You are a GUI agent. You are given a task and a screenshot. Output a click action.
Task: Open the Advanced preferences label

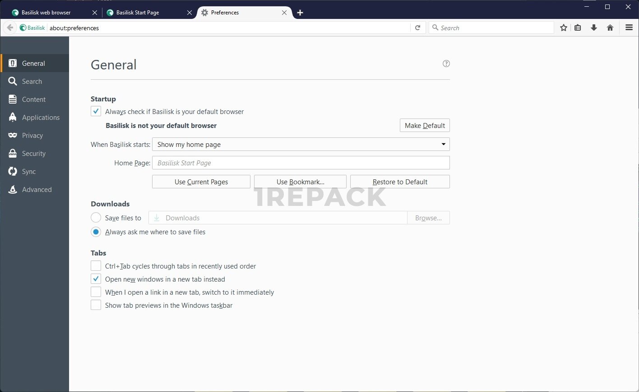point(37,190)
